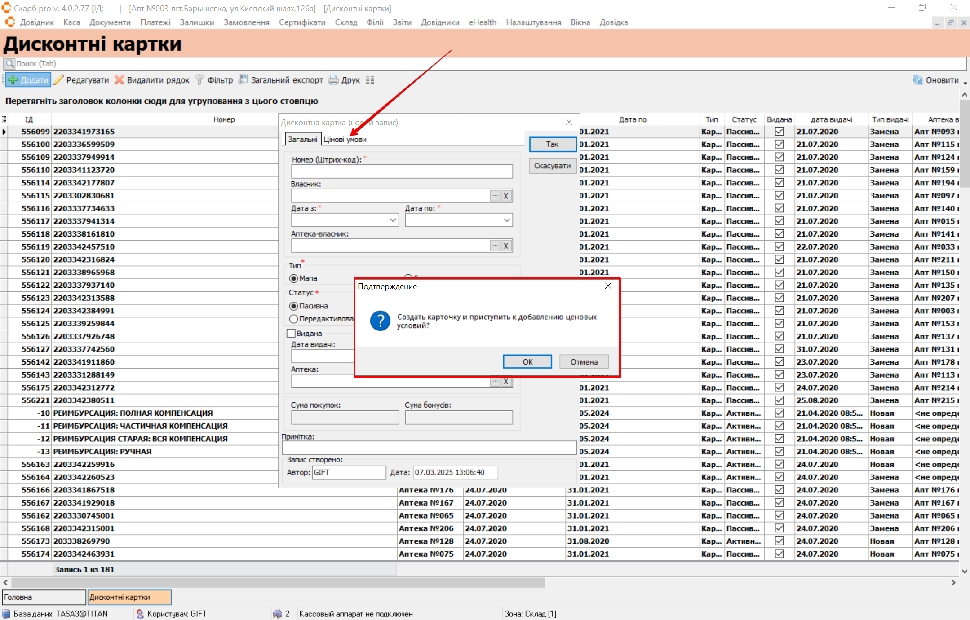Click the column layout icon after Друк

[x=370, y=80]
